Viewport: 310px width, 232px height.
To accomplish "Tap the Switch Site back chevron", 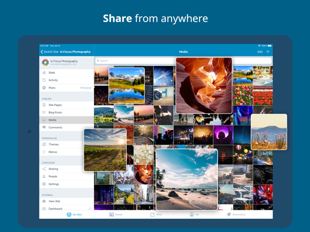I will click(42, 52).
